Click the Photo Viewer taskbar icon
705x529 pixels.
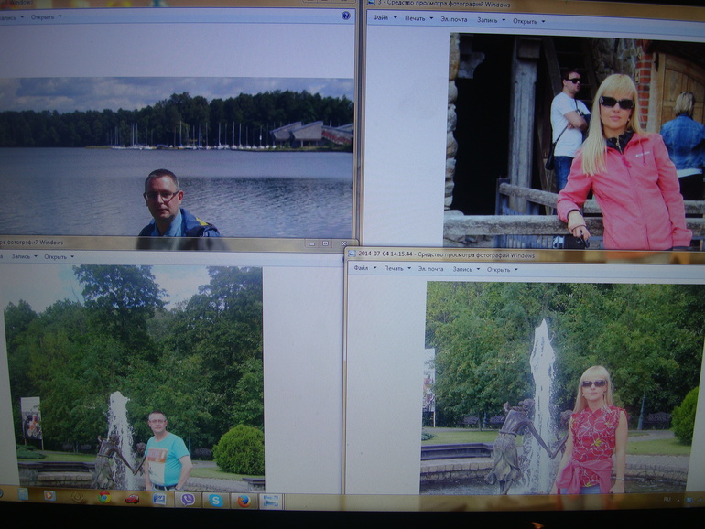point(270,500)
